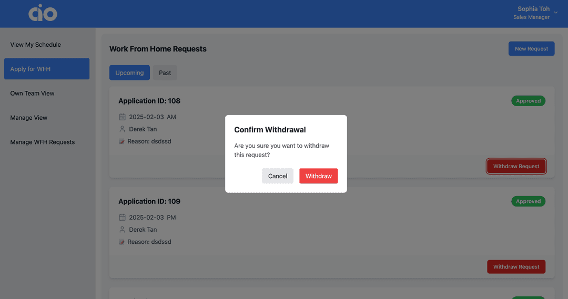This screenshot has height=299, width=568.
Task: Confirm with the red Withdraw button
Action: pos(318,176)
